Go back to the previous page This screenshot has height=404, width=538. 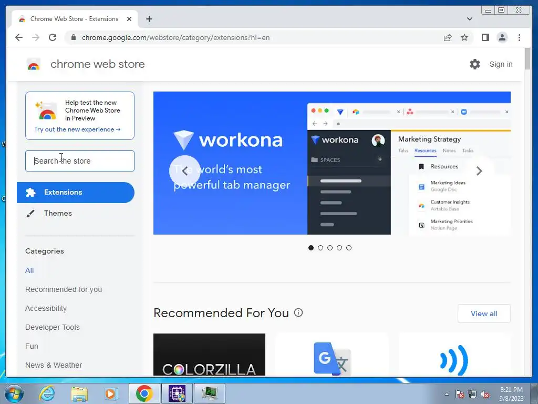pyautogui.click(x=19, y=37)
